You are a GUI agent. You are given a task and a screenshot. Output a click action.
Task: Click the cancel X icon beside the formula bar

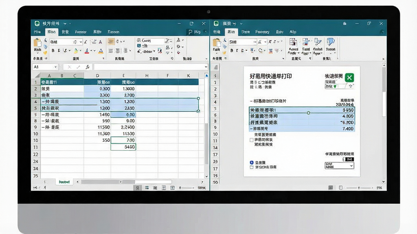click(x=69, y=67)
